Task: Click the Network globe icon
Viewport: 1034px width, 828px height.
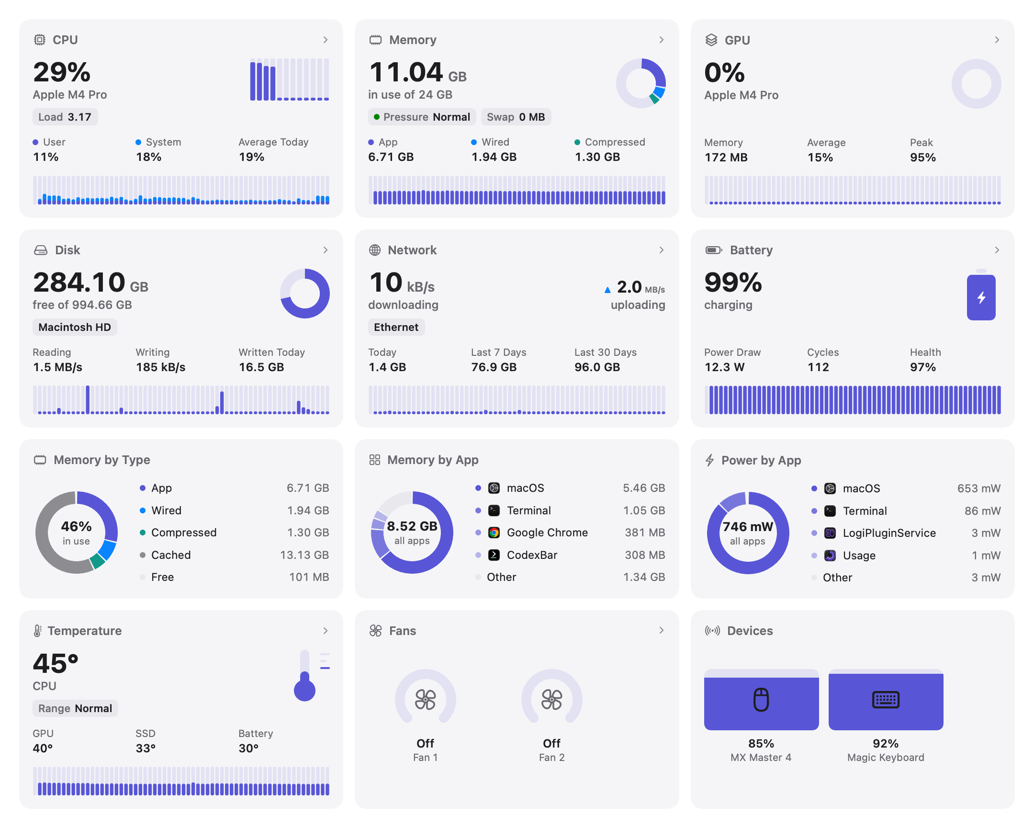Action: pos(375,250)
